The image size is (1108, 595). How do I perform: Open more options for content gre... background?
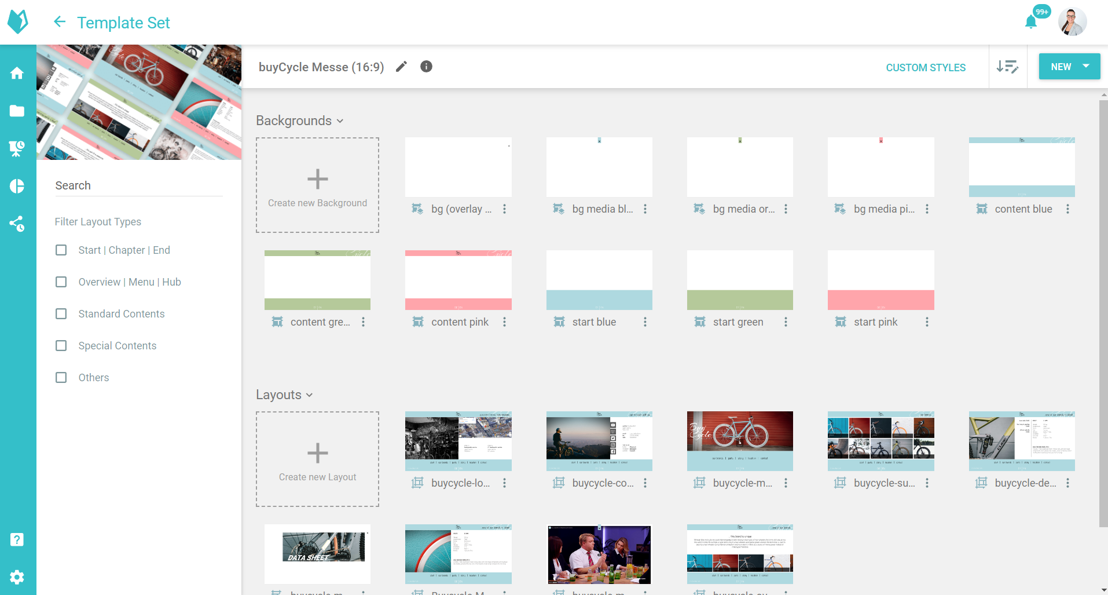click(x=363, y=322)
